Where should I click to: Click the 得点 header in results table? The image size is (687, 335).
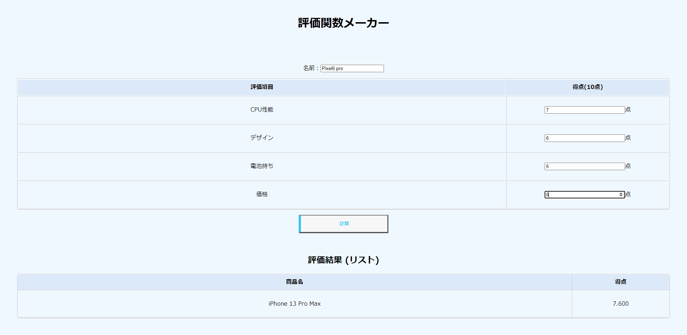coord(620,282)
